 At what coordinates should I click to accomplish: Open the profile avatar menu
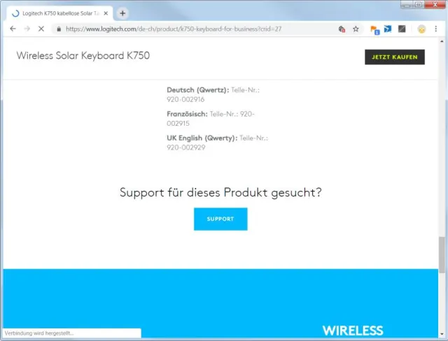click(421, 29)
